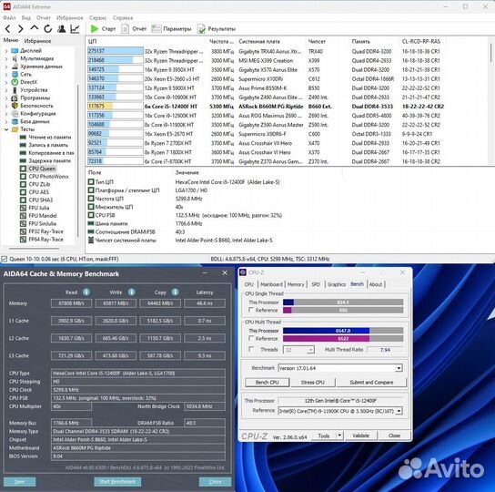
Task: Open Параметры from the toolbar
Action: coord(171,29)
